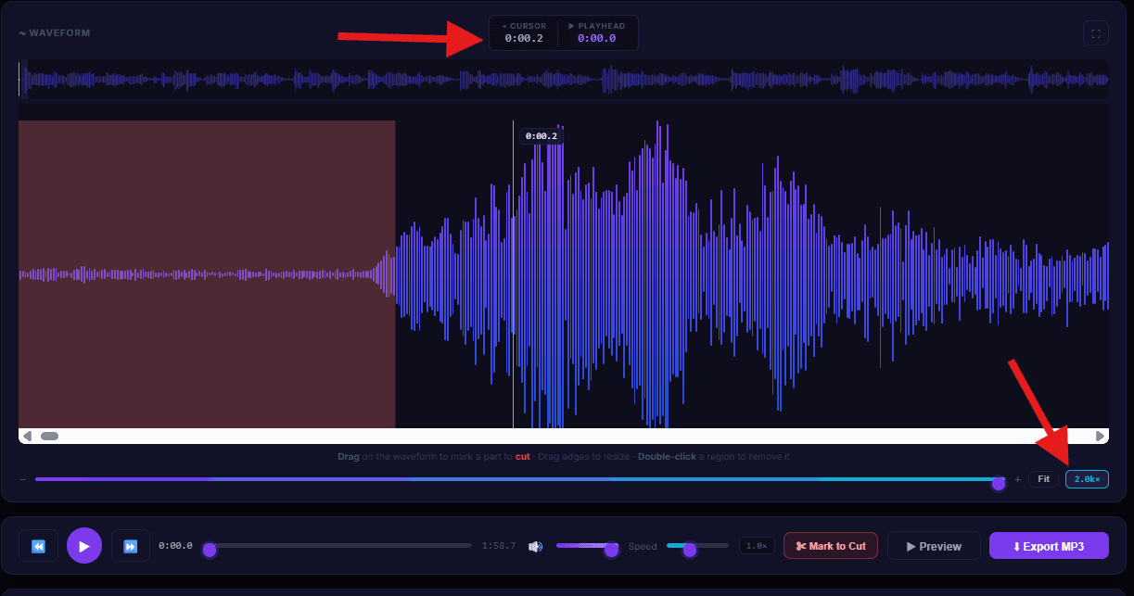Click the minus zoom-out icon
1134x596 pixels.
point(23,479)
